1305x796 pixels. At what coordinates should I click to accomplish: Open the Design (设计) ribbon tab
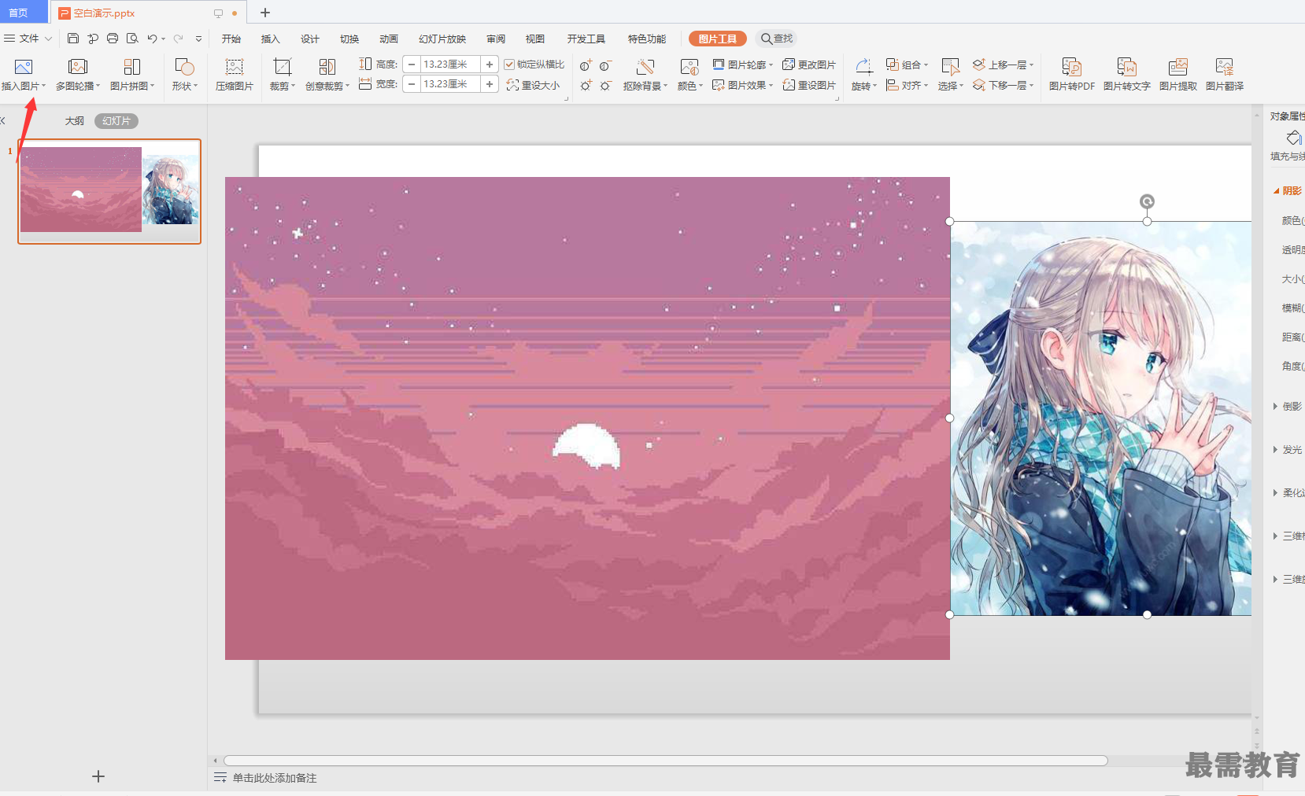pos(310,39)
